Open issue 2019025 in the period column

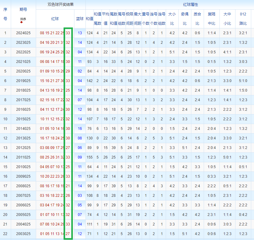(23, 81)
